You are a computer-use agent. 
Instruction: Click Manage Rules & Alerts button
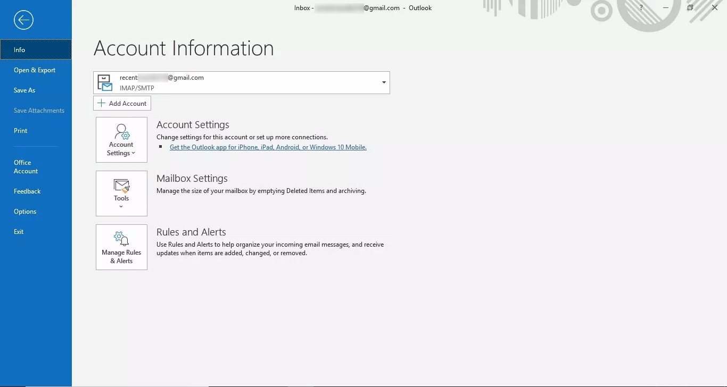(x=121, y=247)
